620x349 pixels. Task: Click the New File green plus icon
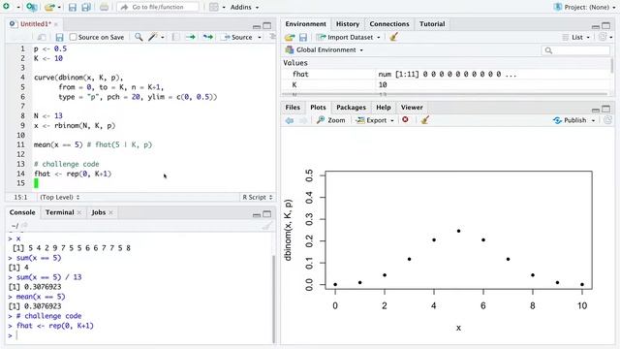point(7,7)
